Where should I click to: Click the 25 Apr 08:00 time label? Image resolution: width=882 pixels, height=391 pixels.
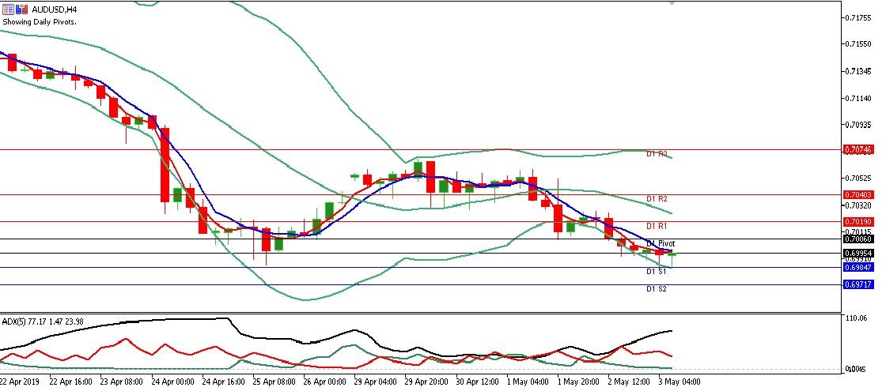pyautogui.click(x=274, y=382)
